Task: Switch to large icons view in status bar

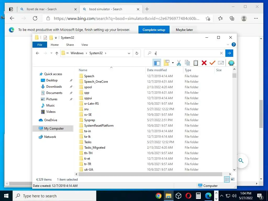Action: coord(233,179)
